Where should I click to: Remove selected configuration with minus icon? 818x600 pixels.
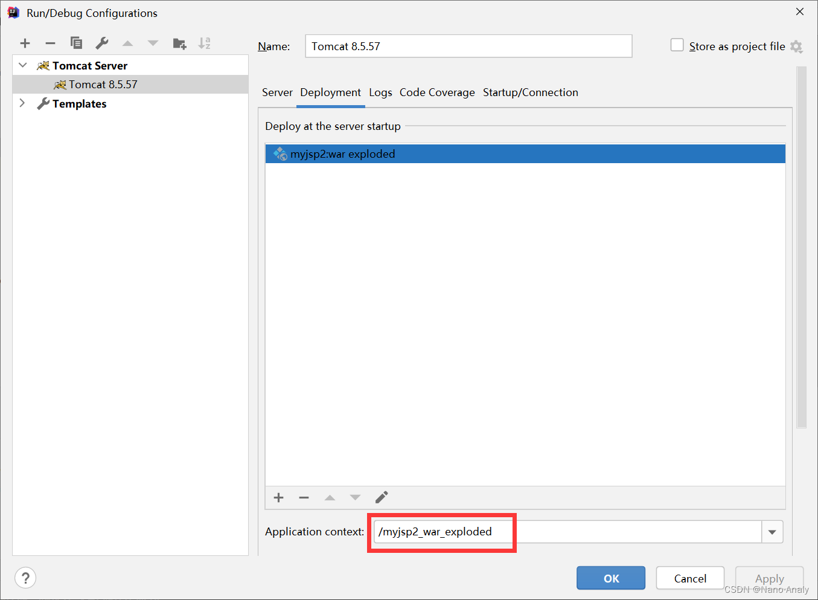pos(51,43)
